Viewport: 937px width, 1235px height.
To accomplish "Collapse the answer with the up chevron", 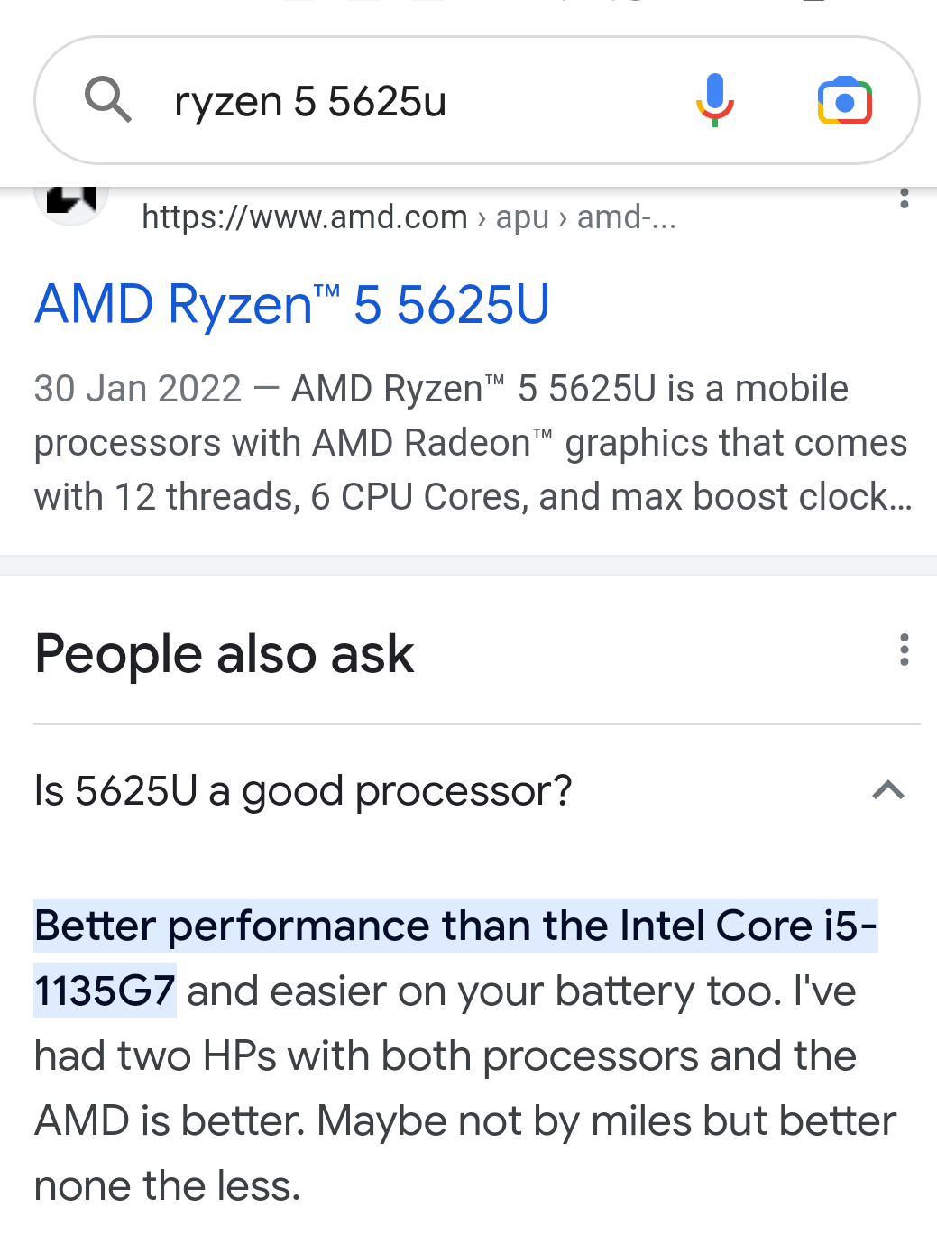I will [888, 791].
